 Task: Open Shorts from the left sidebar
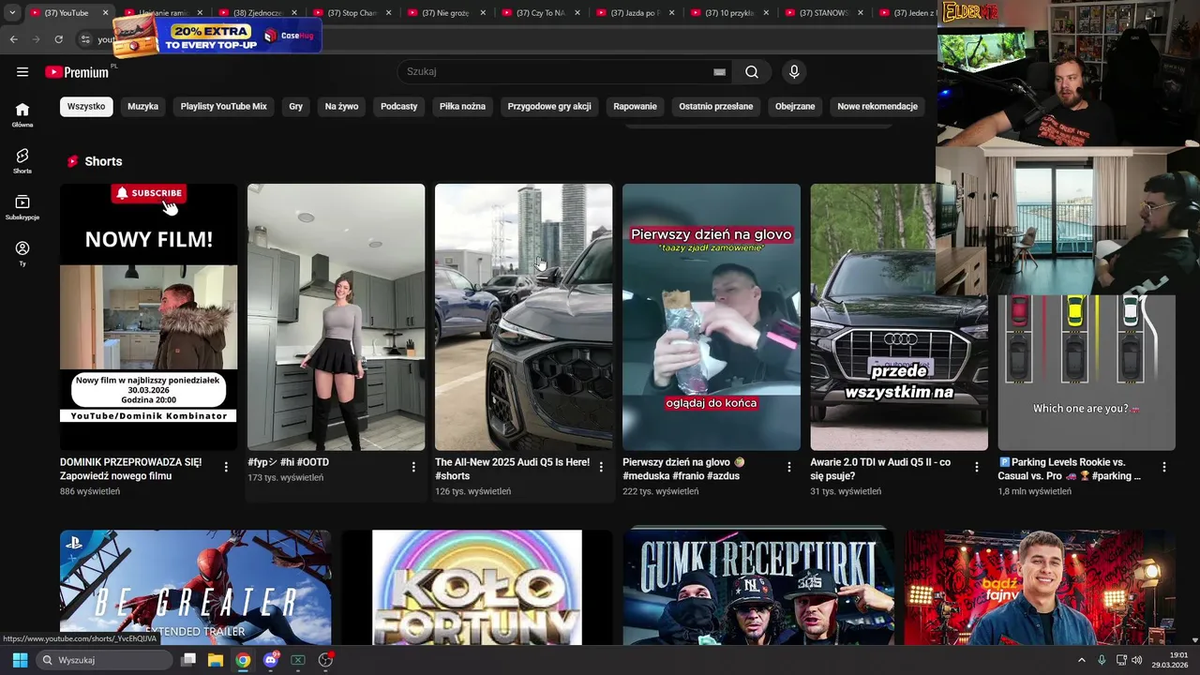pos(22,160)
